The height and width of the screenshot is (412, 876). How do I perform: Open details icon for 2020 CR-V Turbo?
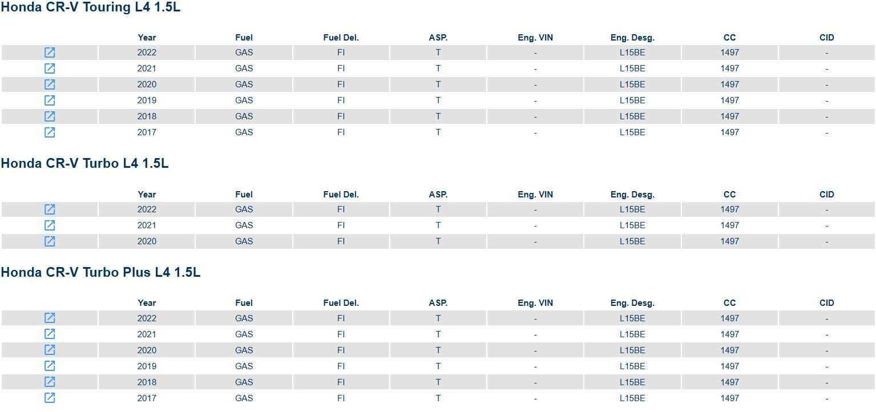50,241
